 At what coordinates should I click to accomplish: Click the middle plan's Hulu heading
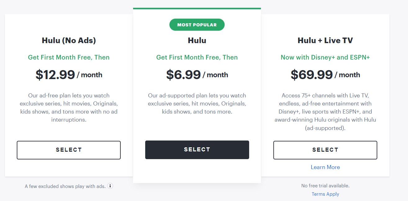(x=197, y=40)
